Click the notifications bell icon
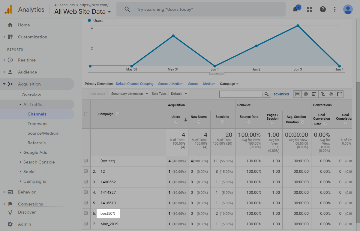The image size is (360, 231). [x=295, y=9]
